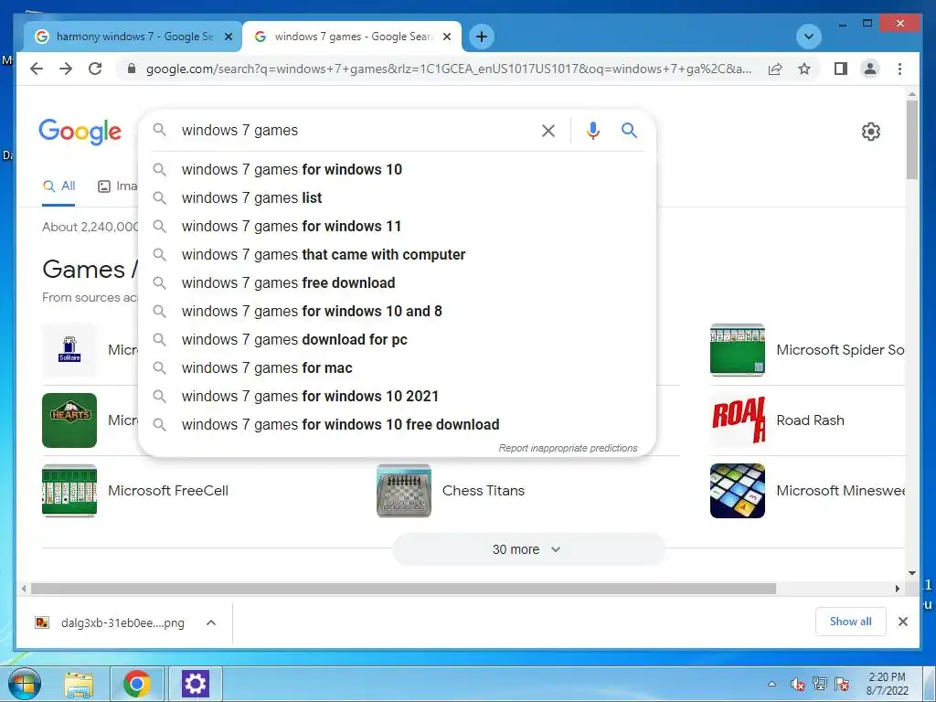
Task: Open Google quick settings gear
Action: (x=870, y=132)
